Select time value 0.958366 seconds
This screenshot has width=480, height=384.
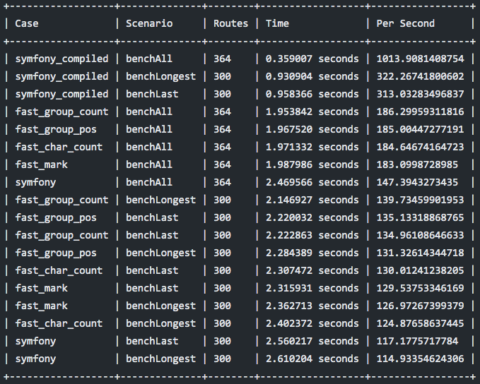coord(312,94)
